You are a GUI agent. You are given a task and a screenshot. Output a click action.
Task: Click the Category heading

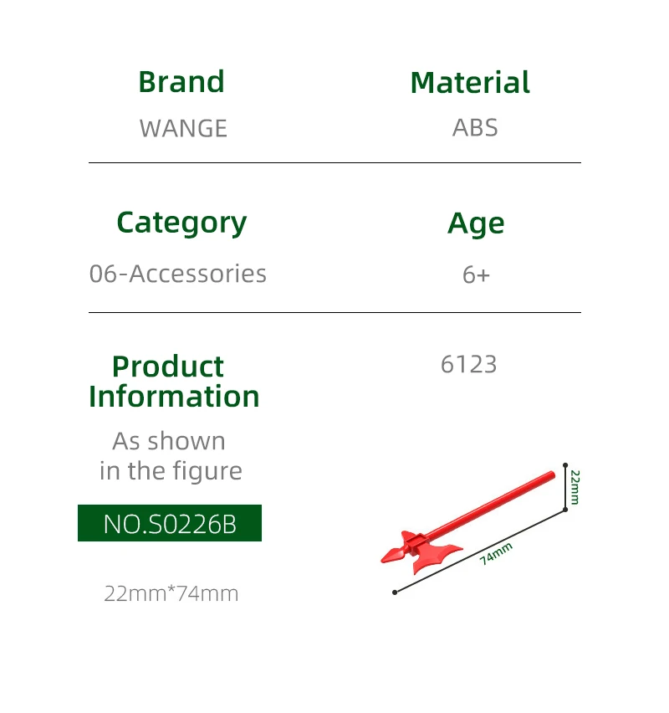pyautogui.click(x=181, y=223)
